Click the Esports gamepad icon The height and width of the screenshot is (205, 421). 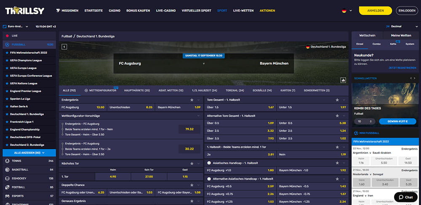pos(7,196)
